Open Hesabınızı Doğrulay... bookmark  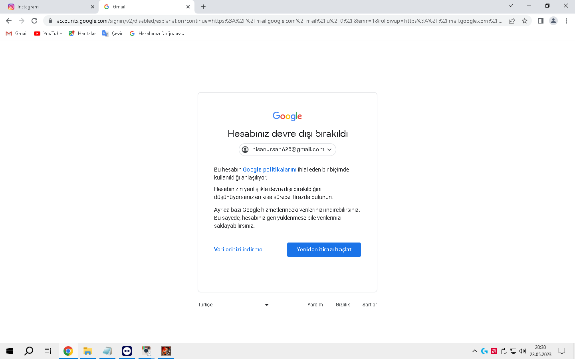point(157,34)
